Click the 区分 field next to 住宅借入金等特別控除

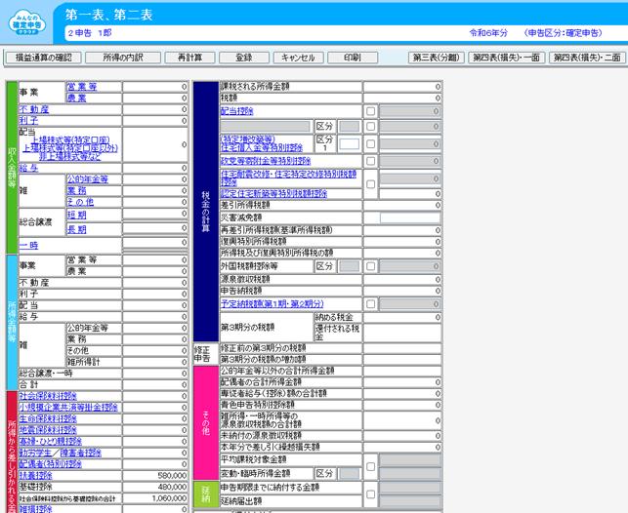click(349, 143)
